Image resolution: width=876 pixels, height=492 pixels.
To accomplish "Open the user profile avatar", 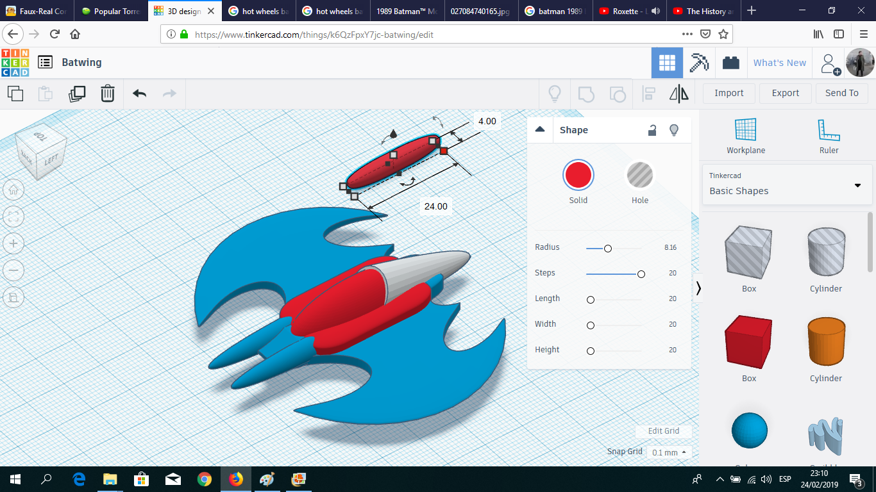I will [x=859, y=63].
